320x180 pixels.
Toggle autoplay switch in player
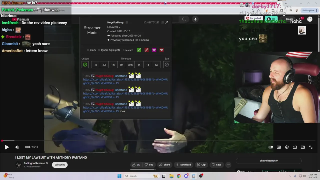(271, 147)
